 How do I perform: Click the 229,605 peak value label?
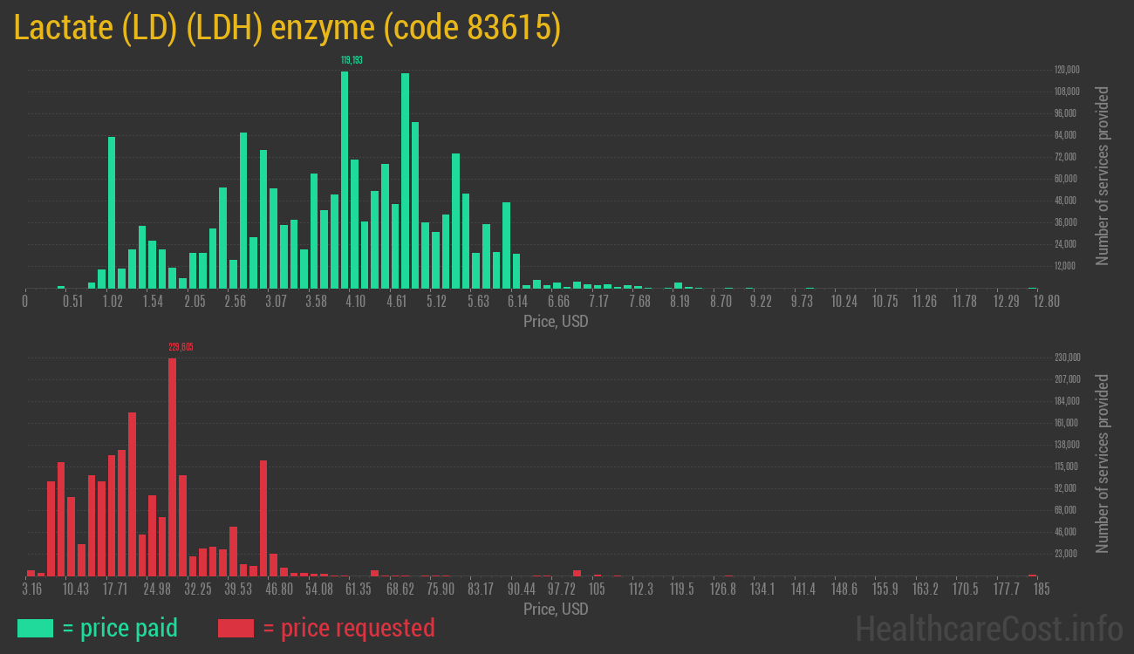181,347
